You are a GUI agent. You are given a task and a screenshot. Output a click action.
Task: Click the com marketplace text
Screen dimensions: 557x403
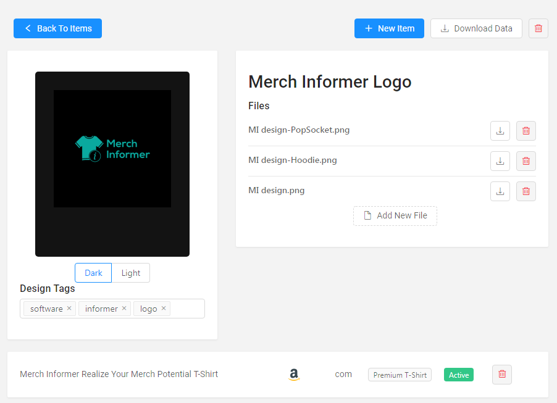(x=343, y=374)
